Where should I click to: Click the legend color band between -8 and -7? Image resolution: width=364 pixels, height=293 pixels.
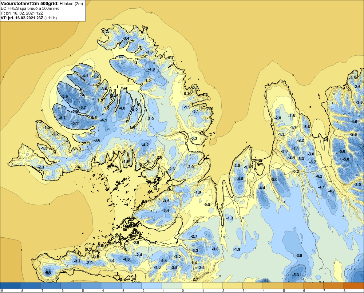[x=31, y=285]
